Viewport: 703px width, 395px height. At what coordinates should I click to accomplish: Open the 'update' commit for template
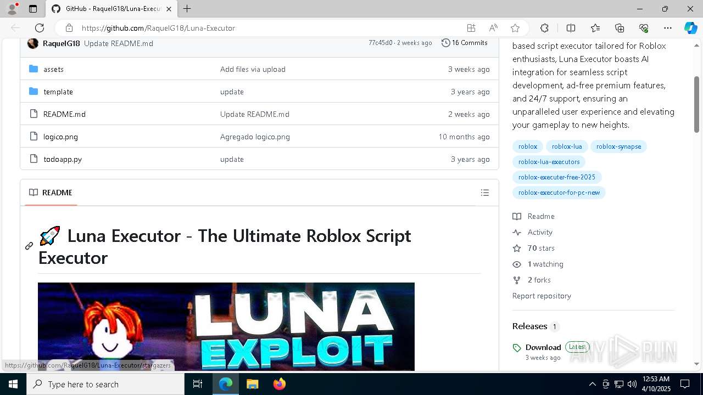pyautogui.click(x=232, y=92)
